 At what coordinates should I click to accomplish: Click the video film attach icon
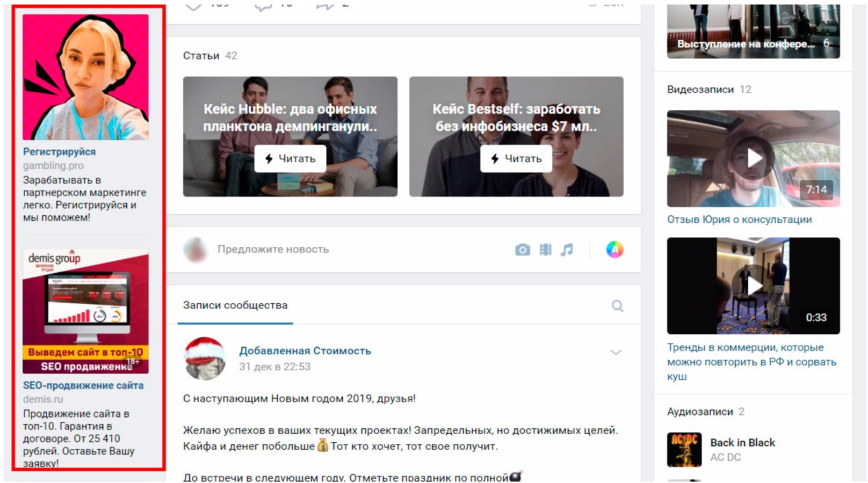545,250
